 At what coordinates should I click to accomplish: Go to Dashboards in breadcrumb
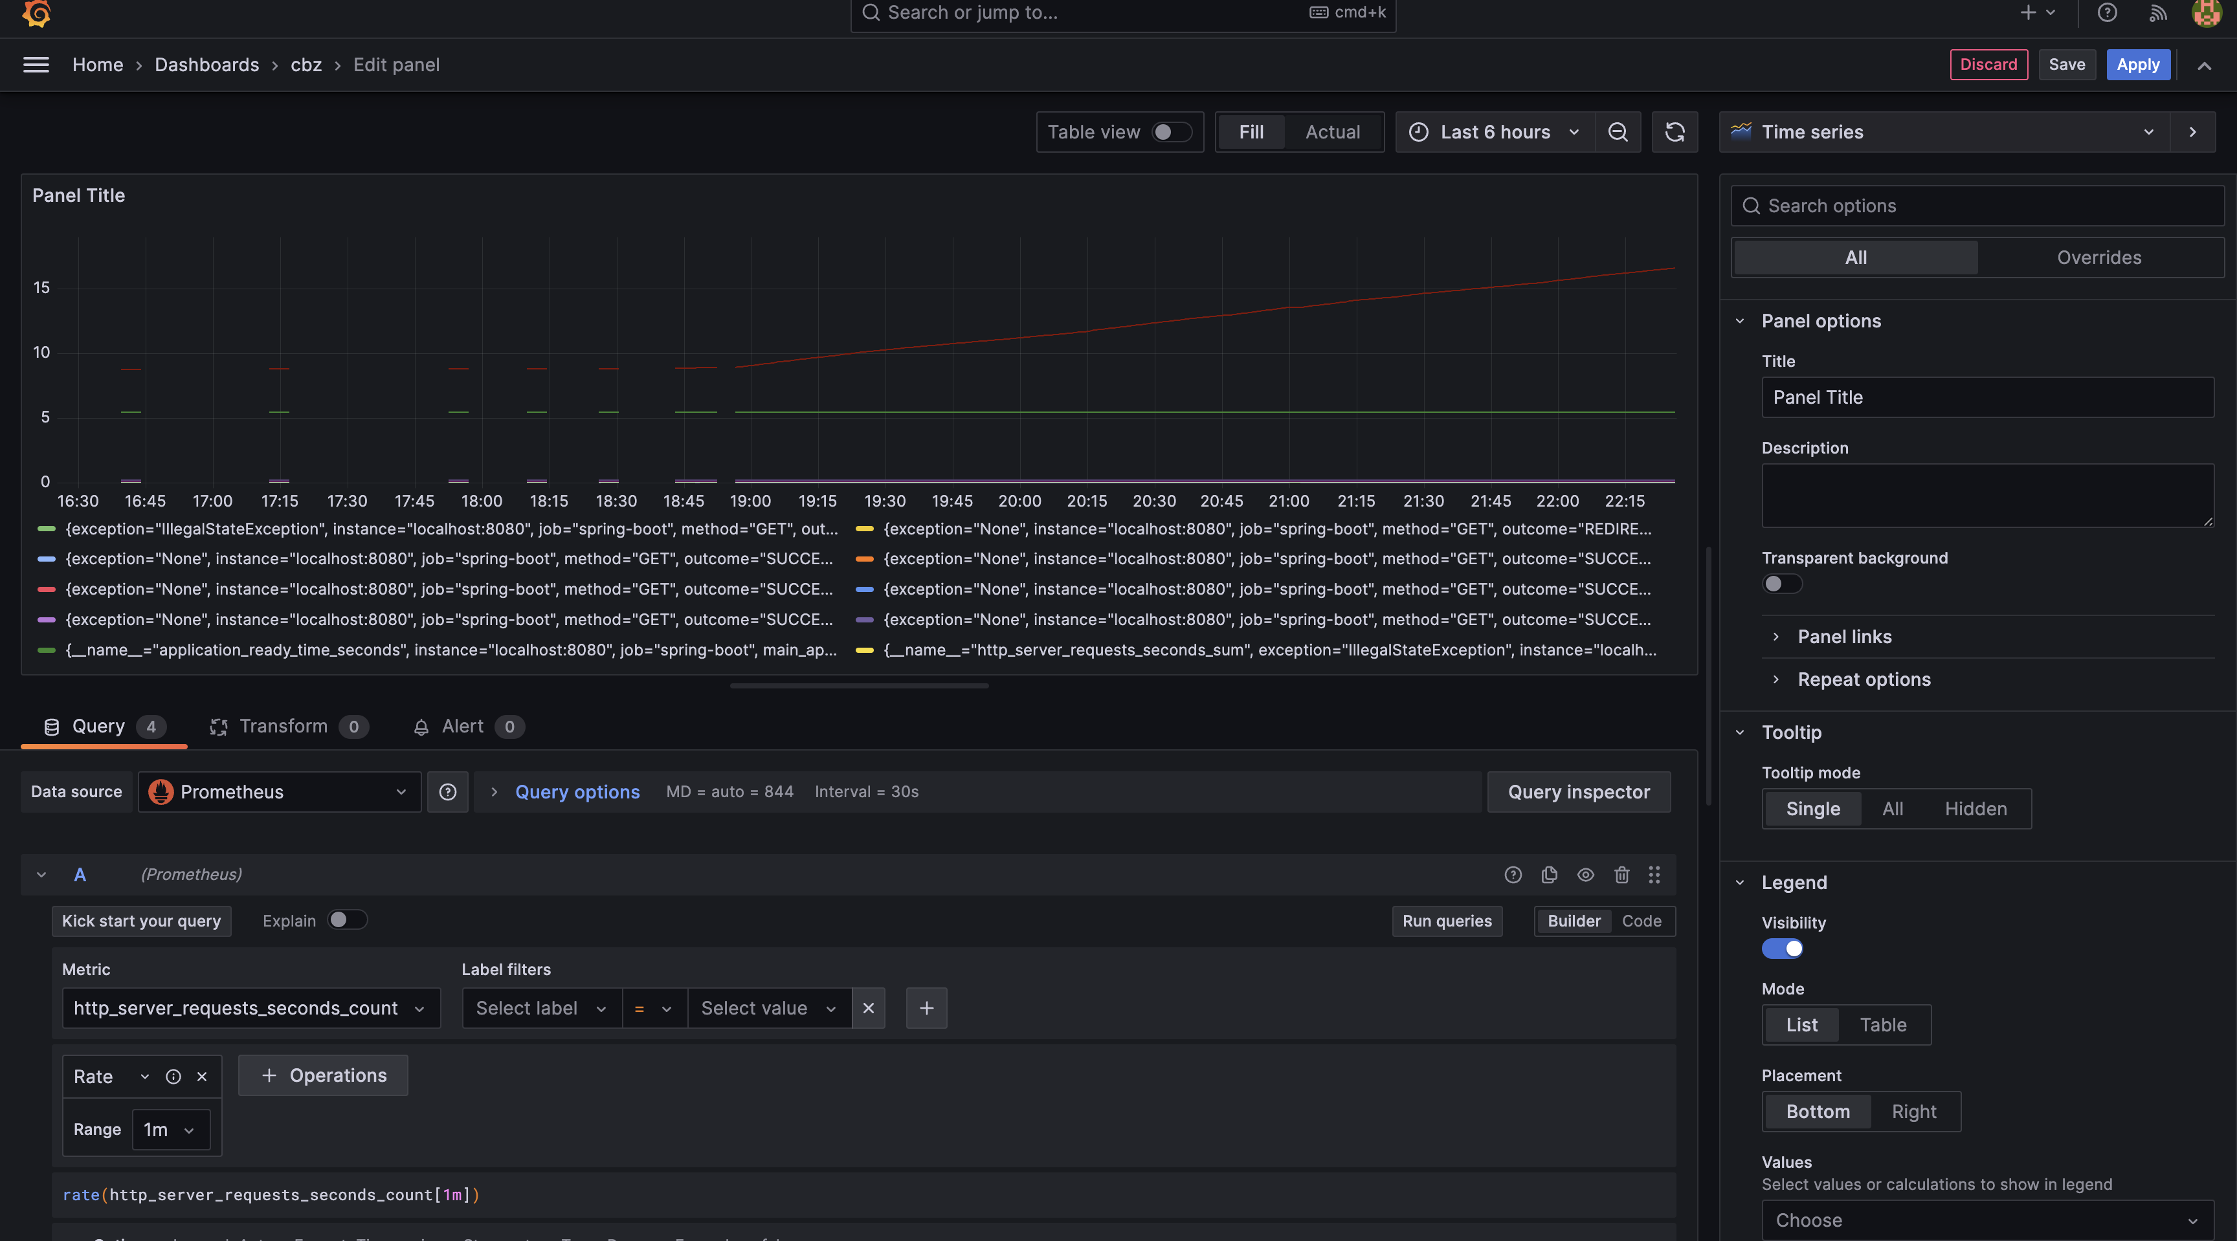tap(206, 65)
